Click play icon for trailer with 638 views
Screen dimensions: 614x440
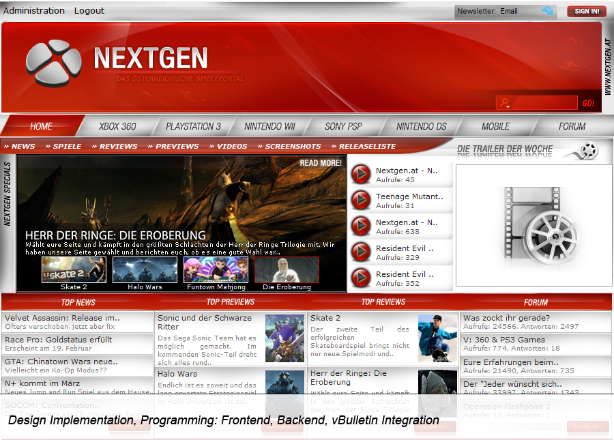(x=360, y=226)
